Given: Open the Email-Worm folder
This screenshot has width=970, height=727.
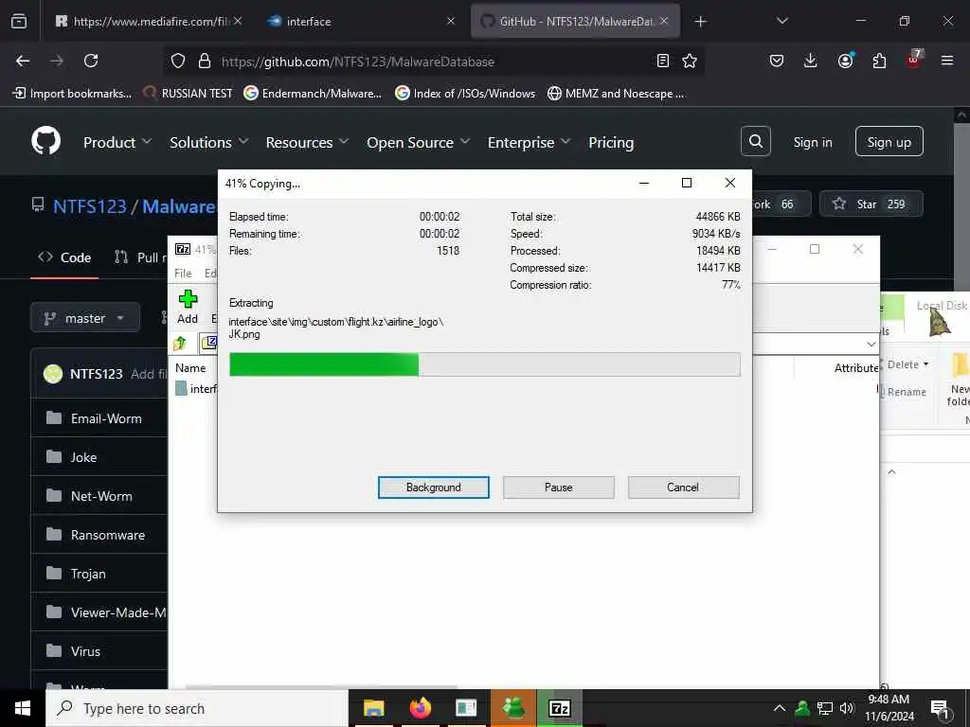Looking at the screenshot, I should pyautogui.click(x=106, y=418).
